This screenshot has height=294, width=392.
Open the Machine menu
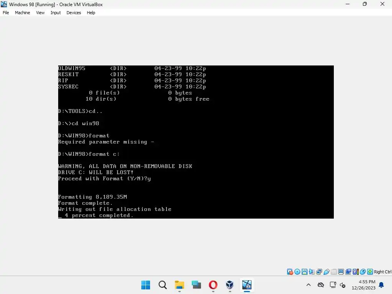[x=22, y=13]
